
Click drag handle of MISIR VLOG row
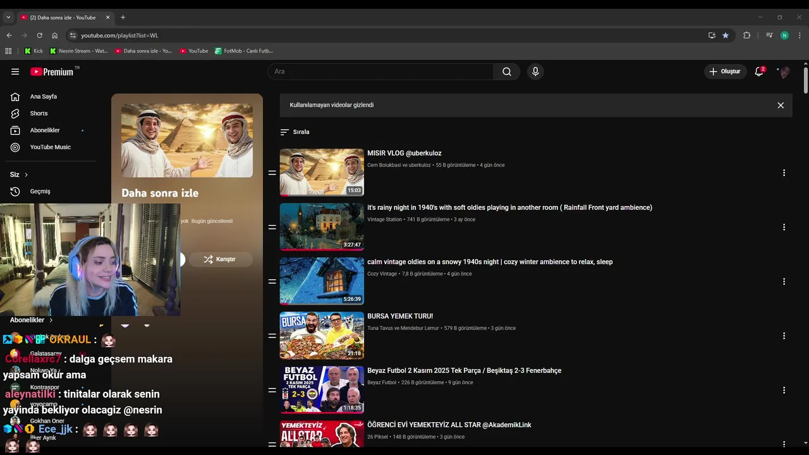(x=272, y=173)
